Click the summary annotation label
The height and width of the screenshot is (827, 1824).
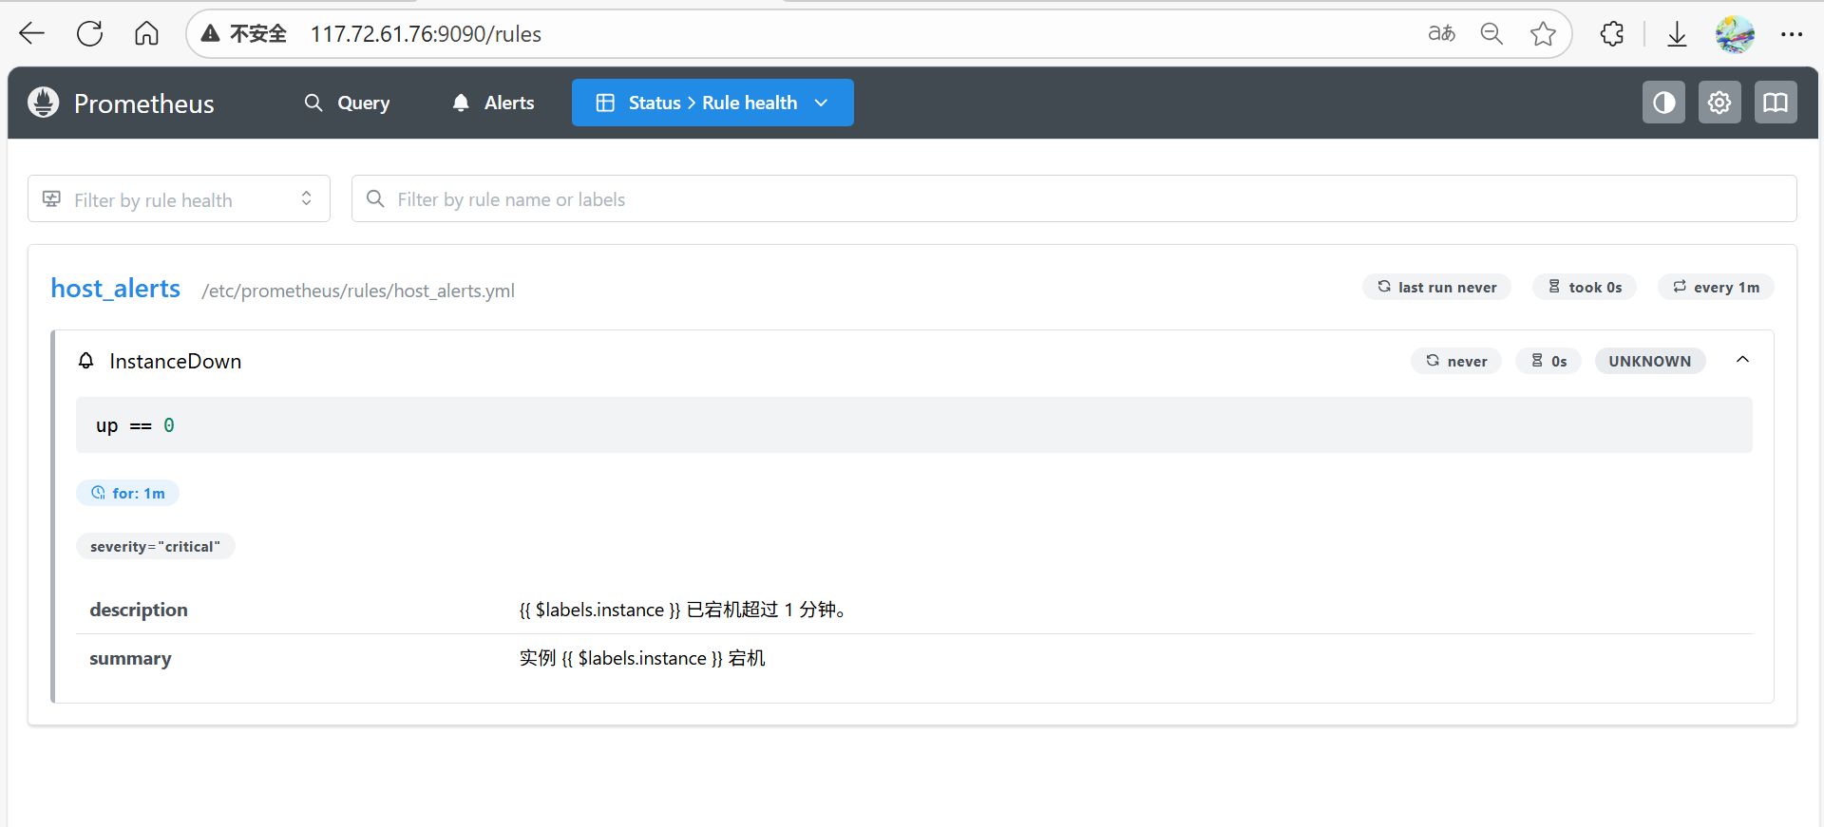pos(131,658)
